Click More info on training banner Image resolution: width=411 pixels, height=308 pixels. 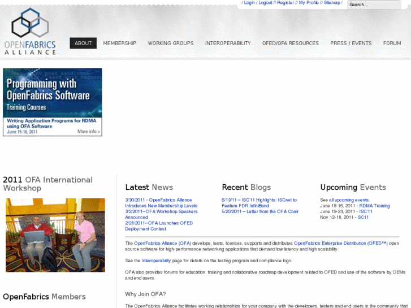(89, 131)
